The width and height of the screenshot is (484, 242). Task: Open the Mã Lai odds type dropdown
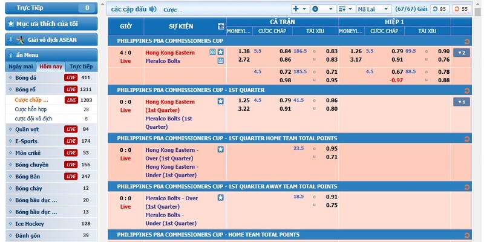click(x=374, y=9)
